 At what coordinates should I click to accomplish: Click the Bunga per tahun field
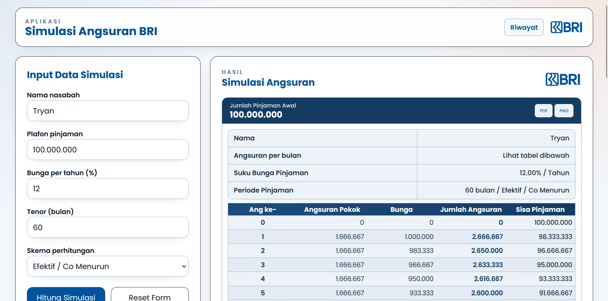[x=108, y=188]
